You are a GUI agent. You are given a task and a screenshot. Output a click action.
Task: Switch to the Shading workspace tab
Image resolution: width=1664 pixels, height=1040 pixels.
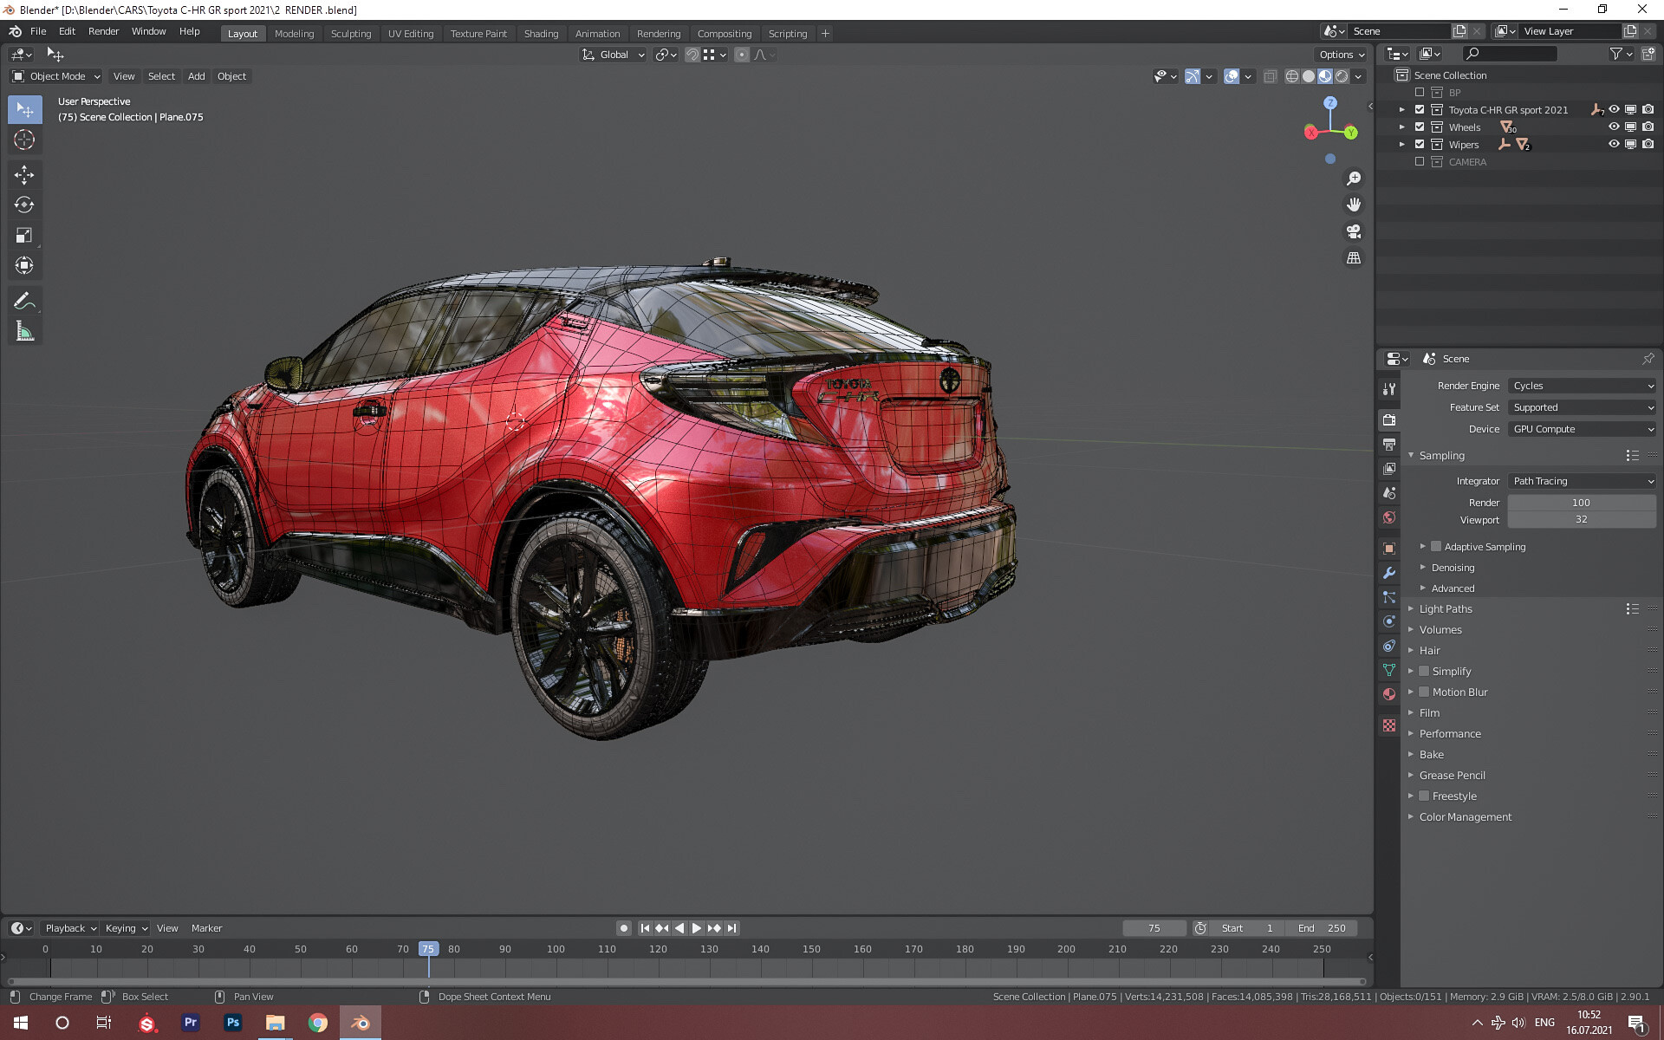541,34
